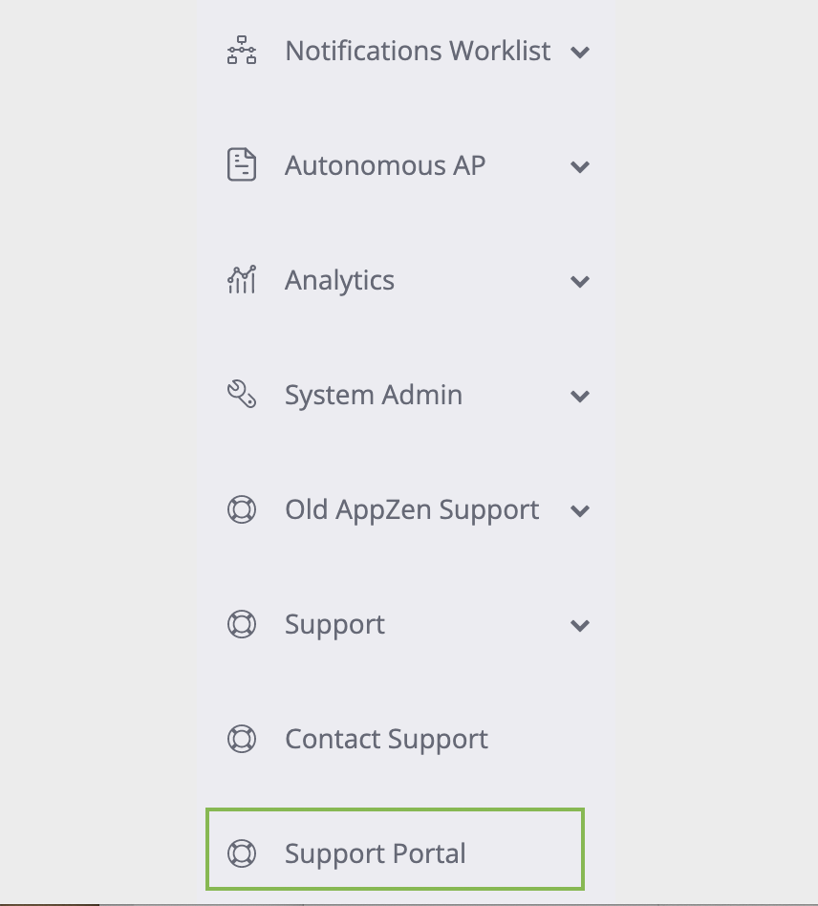Expand the Old AppZen Support chevron
Screen dimensions: 818x906
pos(580,510)
